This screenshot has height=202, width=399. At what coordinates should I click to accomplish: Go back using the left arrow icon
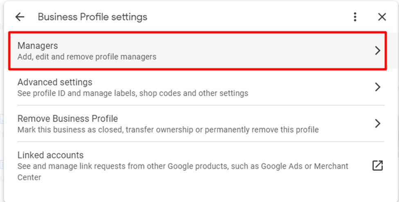point(20,17)
